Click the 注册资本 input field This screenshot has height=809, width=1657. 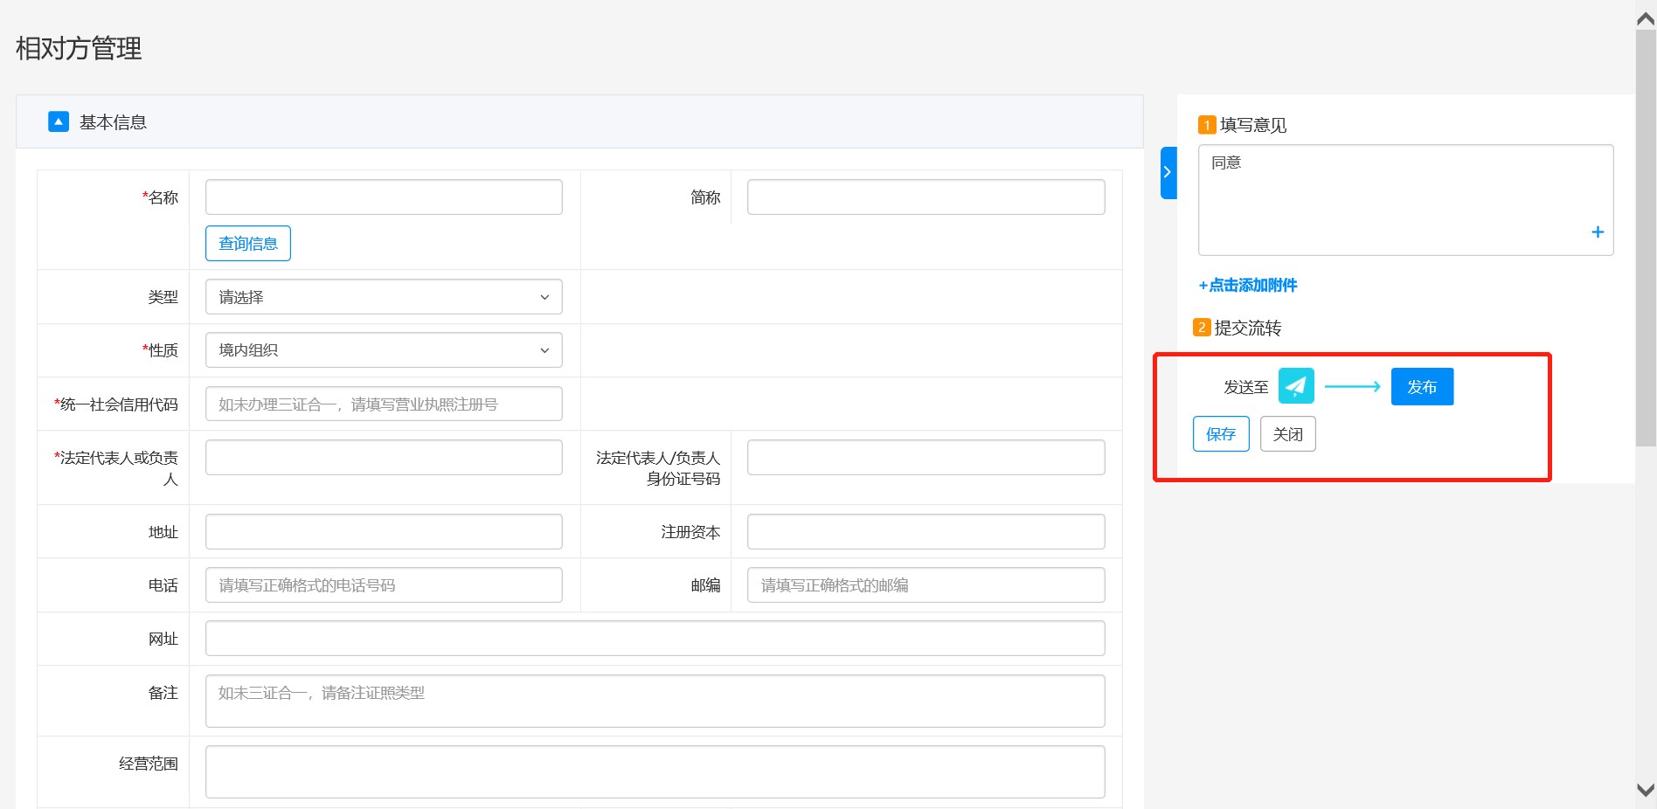coord(926,532)
